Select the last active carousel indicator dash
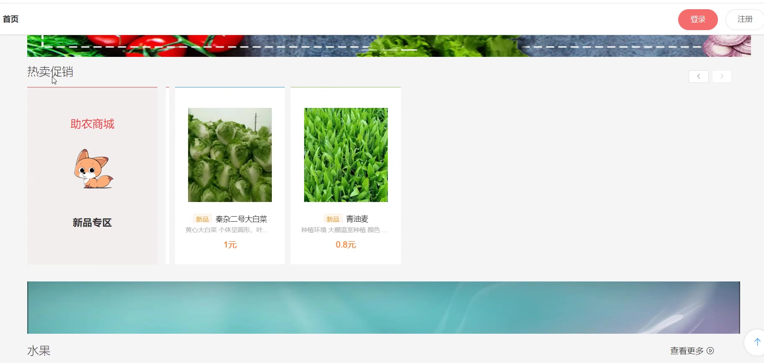The width and height of the screenshot is (764, 363). coord(409,50)
